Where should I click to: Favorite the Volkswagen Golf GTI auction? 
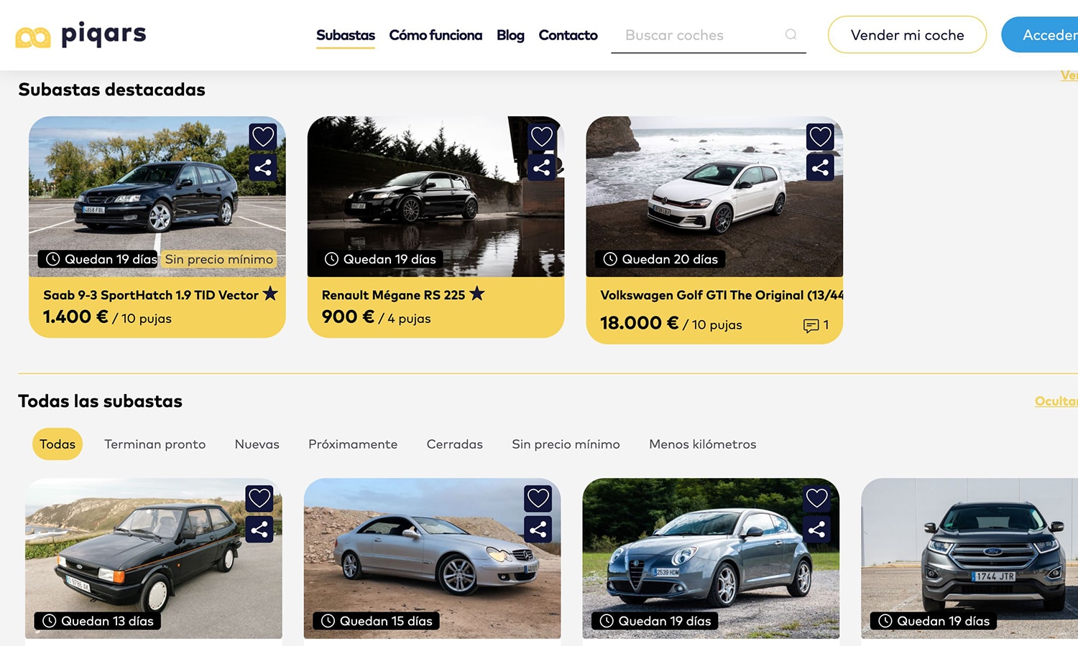pyautogui.click(x=820, y=136)
